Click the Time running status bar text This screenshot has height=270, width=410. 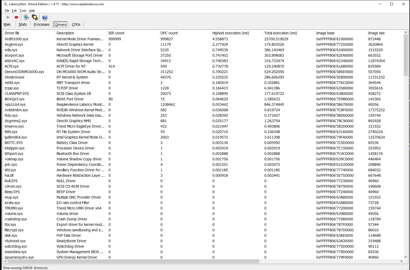[25, 268]
